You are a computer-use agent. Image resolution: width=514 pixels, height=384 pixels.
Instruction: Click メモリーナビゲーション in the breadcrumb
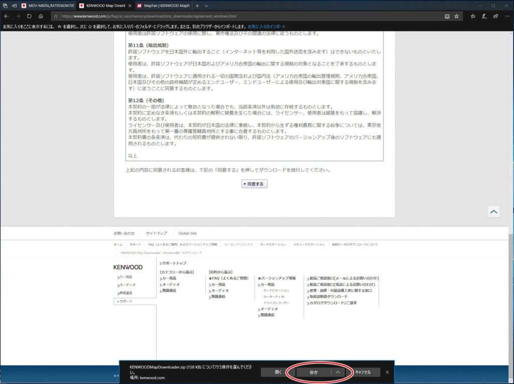pyautogui.click(x=309, y=244)
